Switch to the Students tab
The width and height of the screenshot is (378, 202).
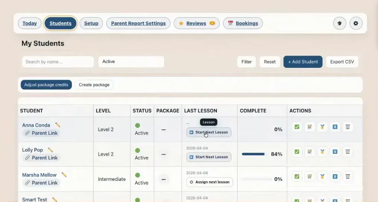(61, 23)
